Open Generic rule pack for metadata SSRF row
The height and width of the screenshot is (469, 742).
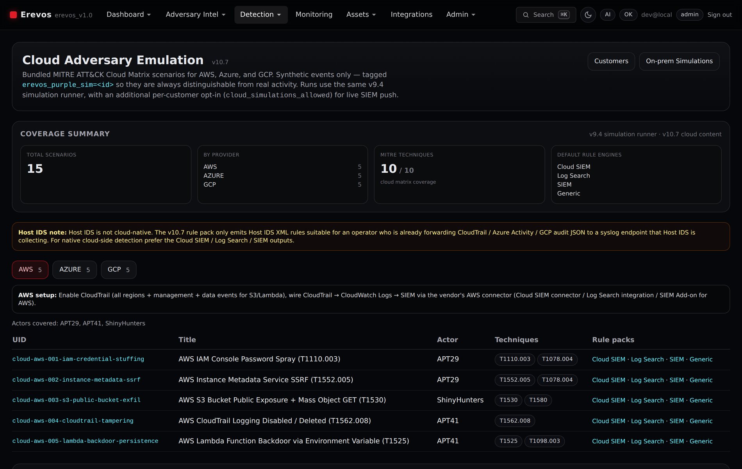point(701,380)
